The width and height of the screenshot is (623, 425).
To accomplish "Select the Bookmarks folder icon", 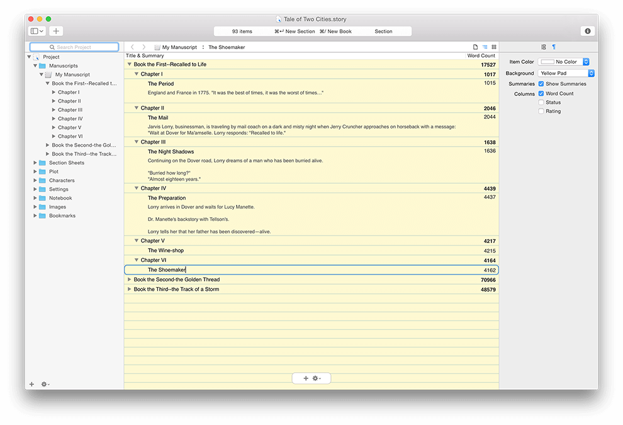I will [42, 215].
